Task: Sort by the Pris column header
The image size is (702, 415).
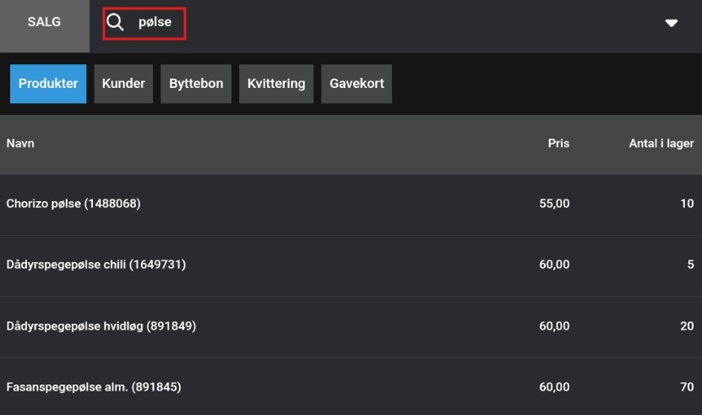Action: point(558,144)
